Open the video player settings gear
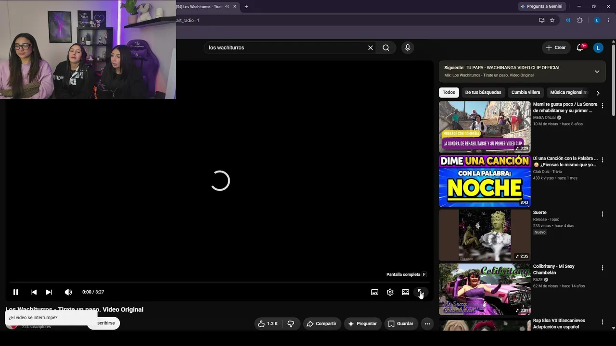This screenshot has width=616, height=346. point(390,292)
